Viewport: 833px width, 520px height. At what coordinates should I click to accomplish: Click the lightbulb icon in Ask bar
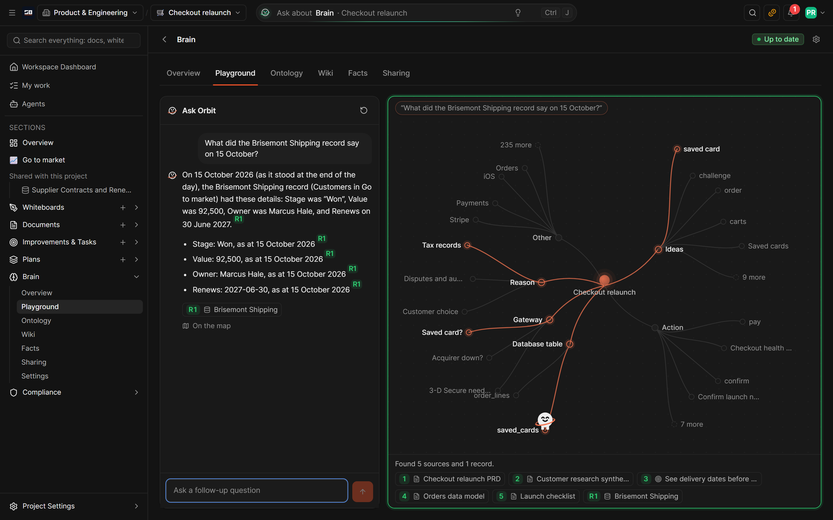pyautogui.click(x=518, y=13)
